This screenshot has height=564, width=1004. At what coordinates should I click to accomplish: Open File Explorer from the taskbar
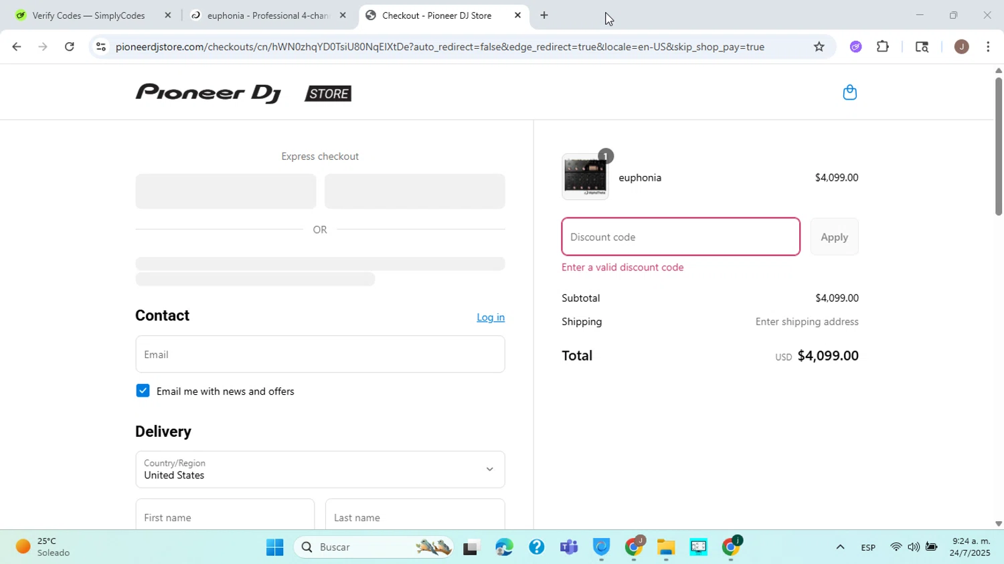pyautogui.click(x=665, y=547)
